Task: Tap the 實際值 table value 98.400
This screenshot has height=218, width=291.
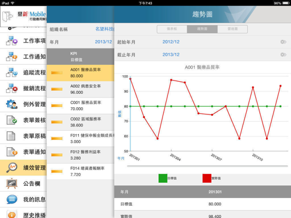Action: [215, 216]
